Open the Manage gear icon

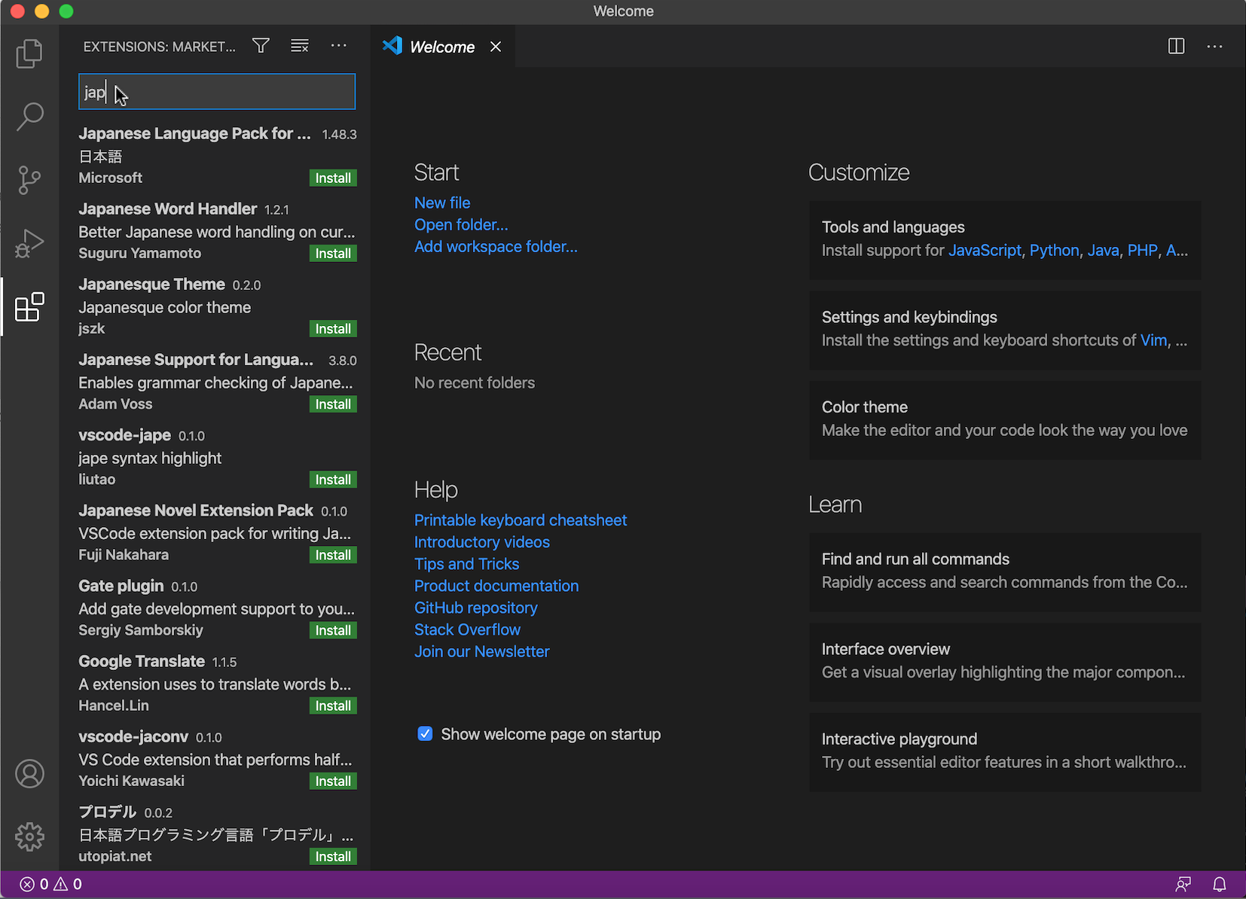tap(29, 837)
